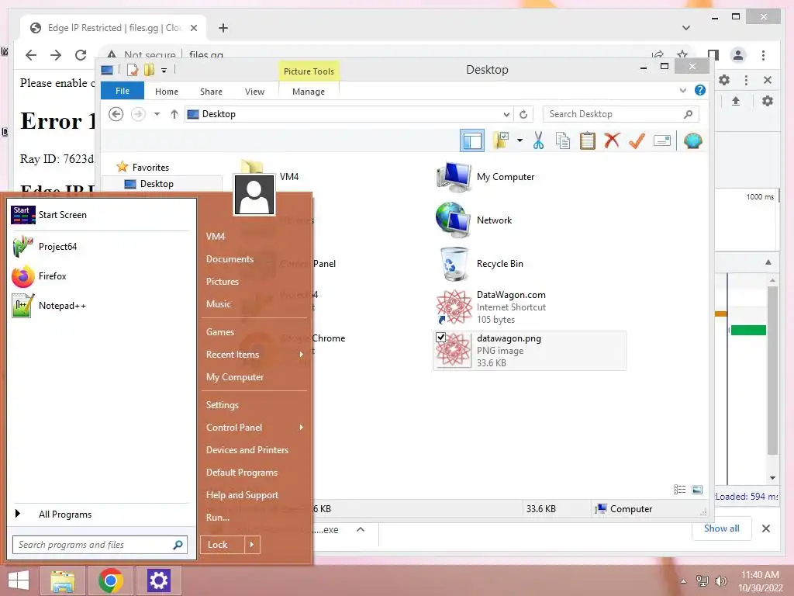Click Explorer Back navigation arrow
794x596 pixels.
116,114
